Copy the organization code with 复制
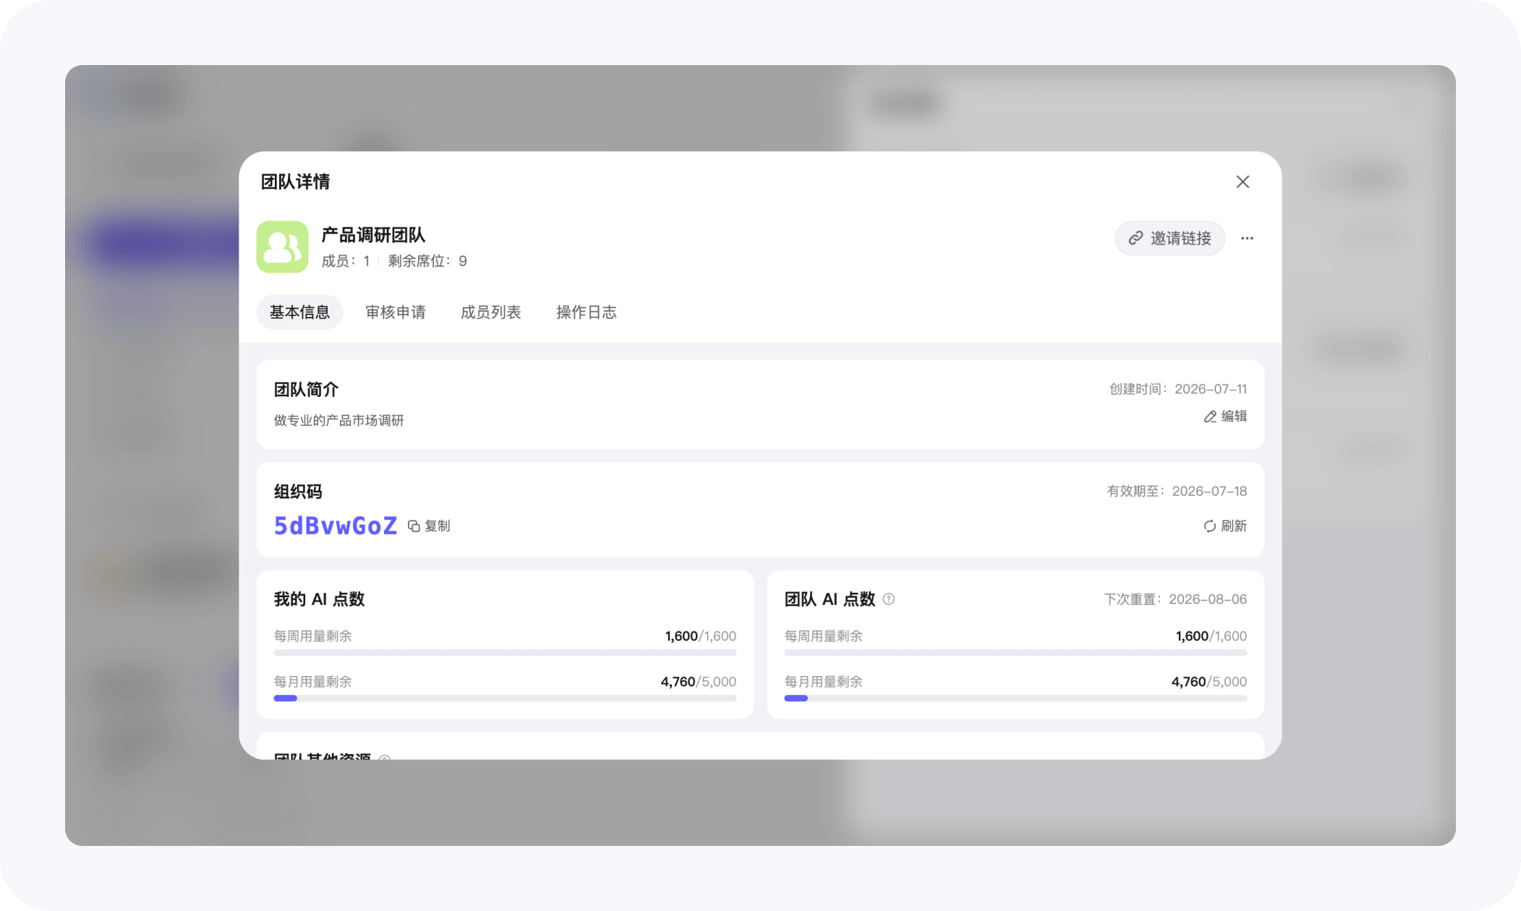This screenshot has width=1521, height=911. 429,526
